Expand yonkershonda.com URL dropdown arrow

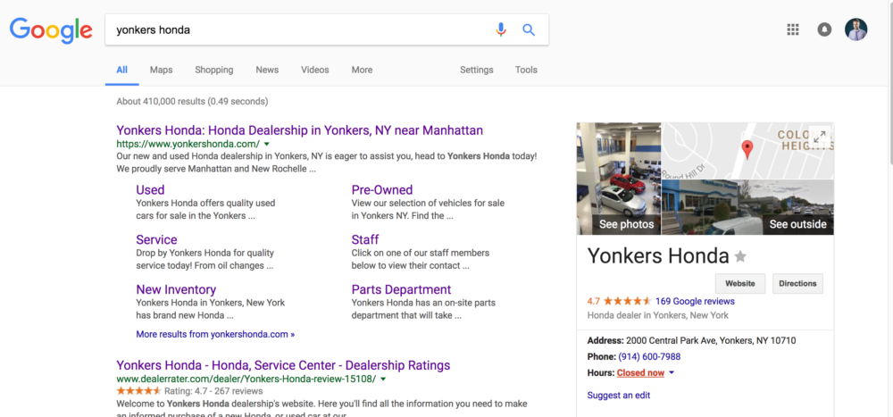[266, 144]
